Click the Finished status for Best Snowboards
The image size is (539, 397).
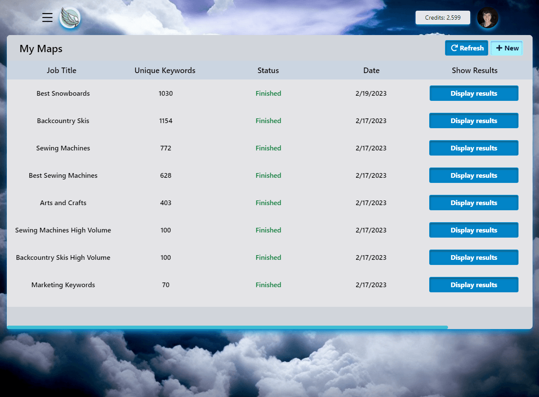(268, 93)
